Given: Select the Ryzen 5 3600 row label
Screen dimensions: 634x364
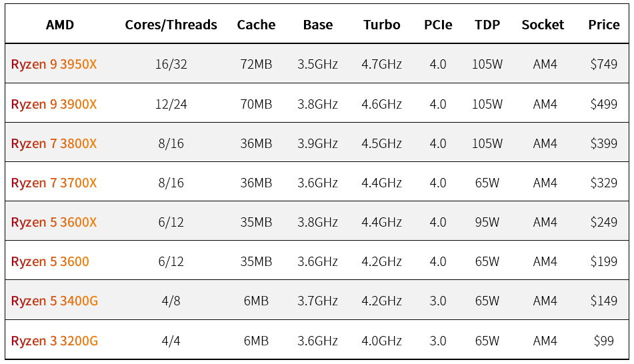Looking at the screenshot, I should (x=50, y=261).
